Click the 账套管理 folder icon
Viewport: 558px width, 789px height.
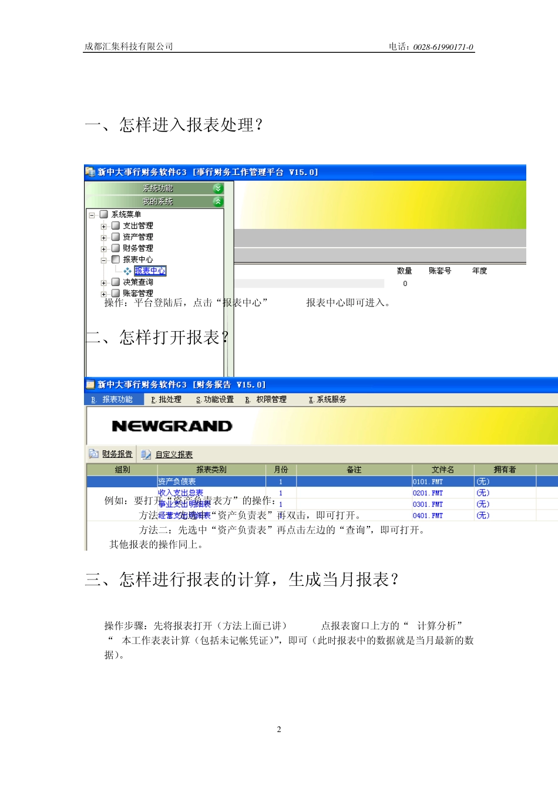click(116, 293)
